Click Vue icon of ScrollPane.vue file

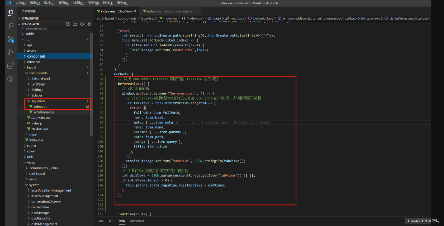pos(31,112)
